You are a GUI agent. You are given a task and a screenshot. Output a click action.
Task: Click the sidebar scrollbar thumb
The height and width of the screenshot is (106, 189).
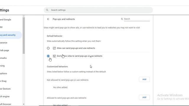[24, 35]
